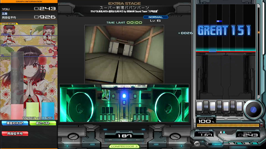Viewport: 266px width, 149px height.
Task: Click the EXTRA STAGE heading
Action: tap(124, 3)
